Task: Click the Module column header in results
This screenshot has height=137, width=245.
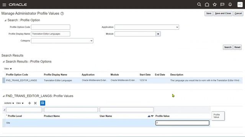Action: click(115, 75)
